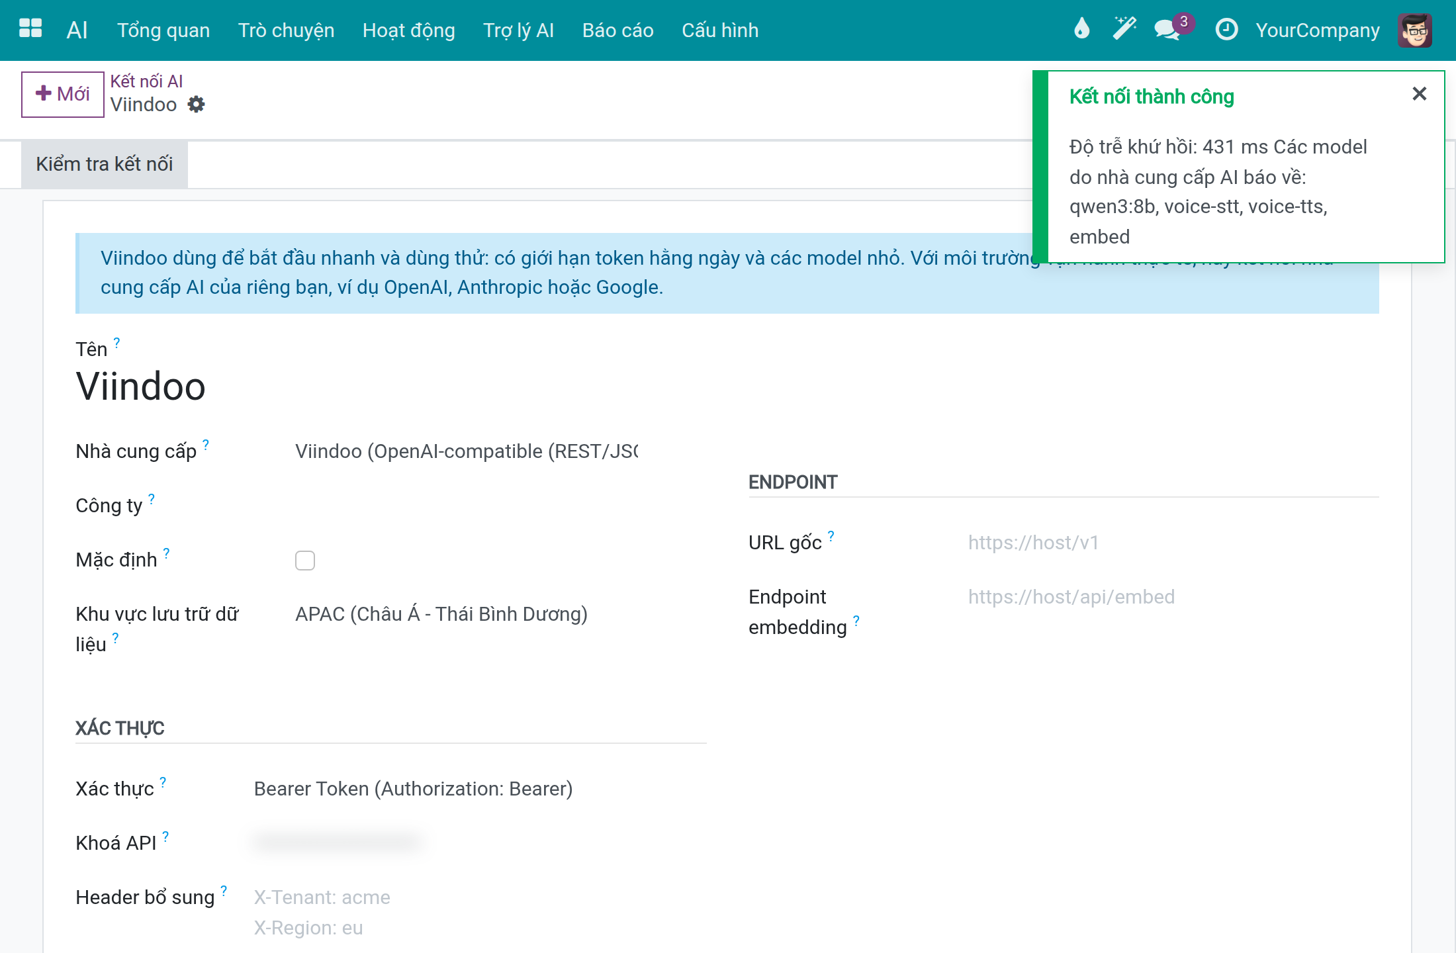Open the Trò chuyện menu
Screen dimensions: 1456x953
[x=286, y=30]
